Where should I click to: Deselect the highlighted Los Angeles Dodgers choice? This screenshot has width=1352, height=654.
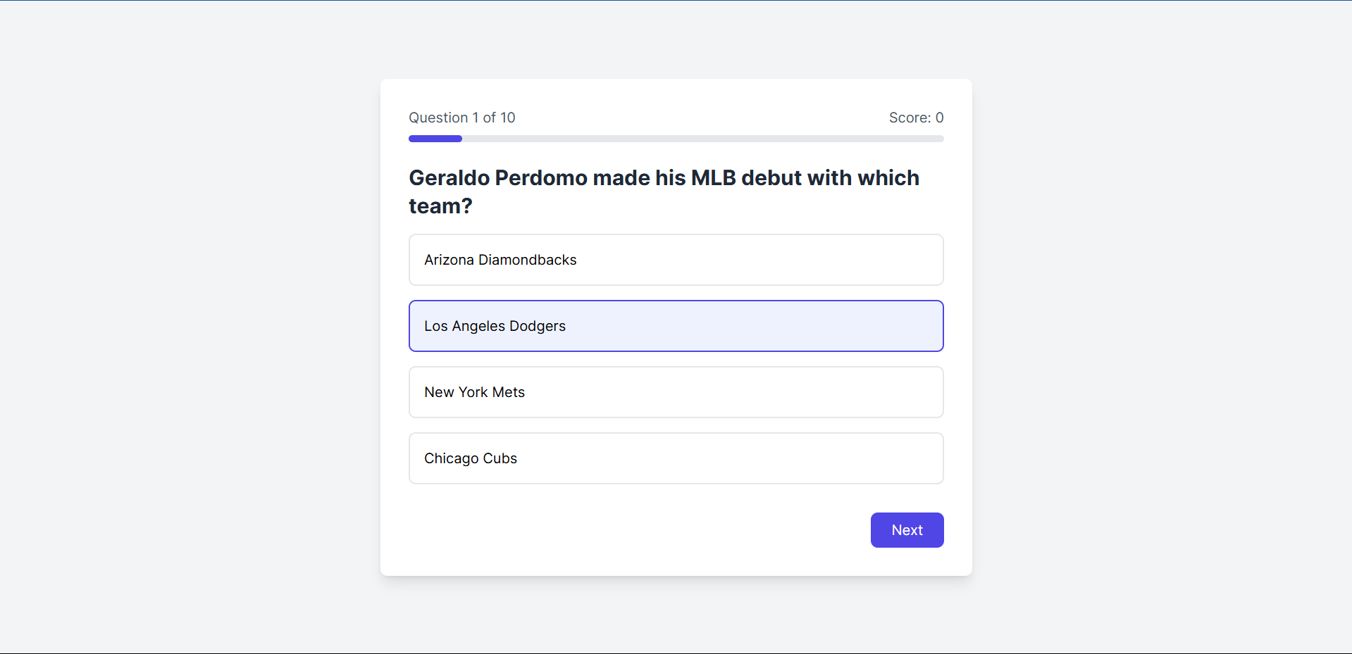pos(676,326)
